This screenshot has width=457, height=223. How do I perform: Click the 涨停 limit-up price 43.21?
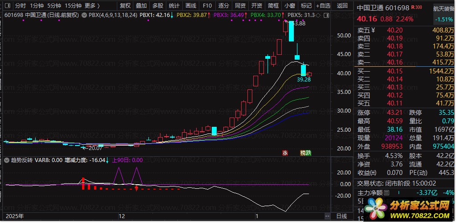point(395,113)
